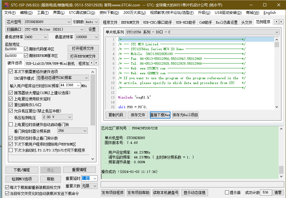Viewport: 286px width, 198px height.
Task: Toggle 上电复位使用较长延时 checkbox
Action: [x=11, y=99]
